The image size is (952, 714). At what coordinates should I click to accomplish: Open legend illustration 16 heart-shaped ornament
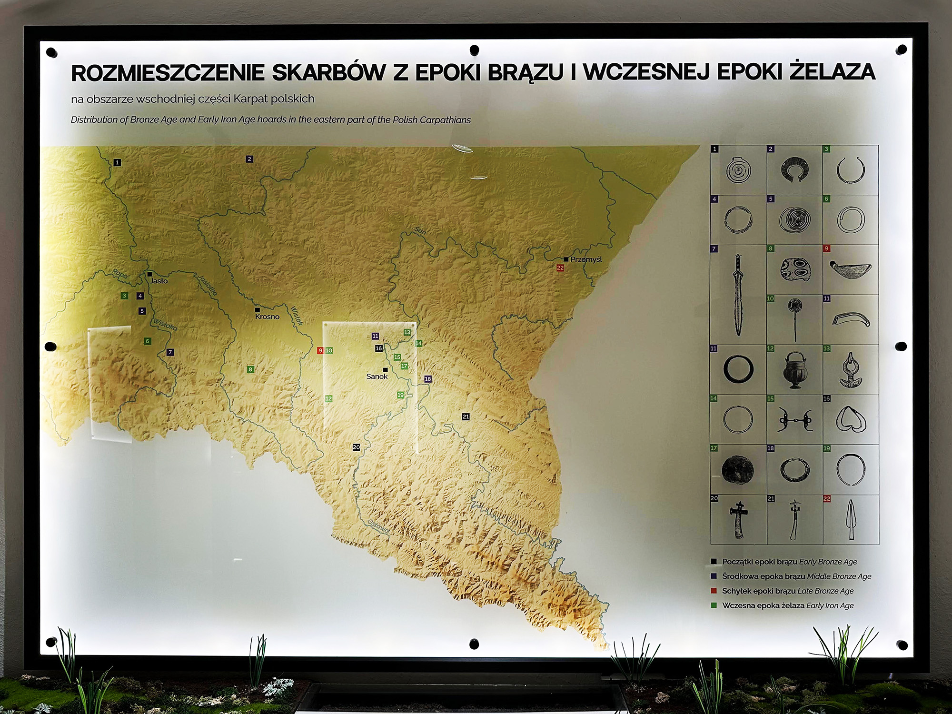851,419
